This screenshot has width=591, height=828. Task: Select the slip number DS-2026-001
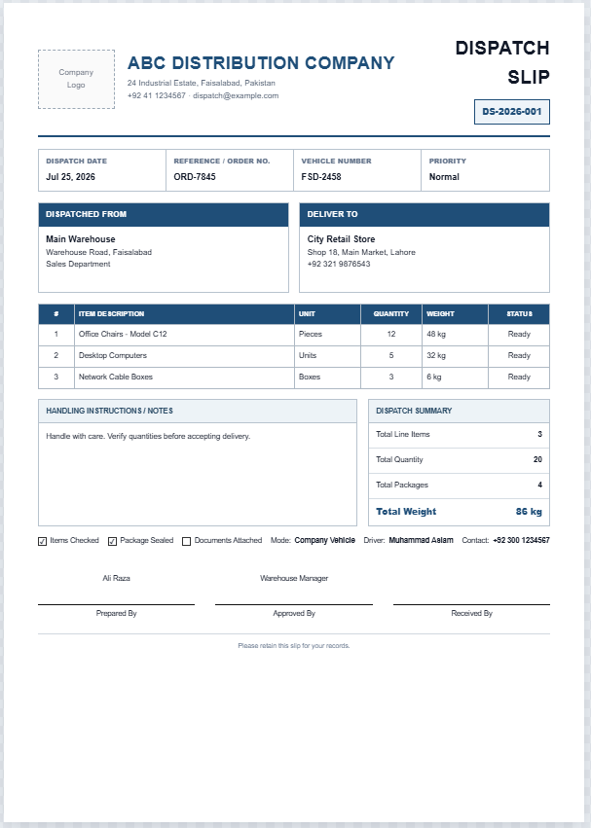[512, 112]
